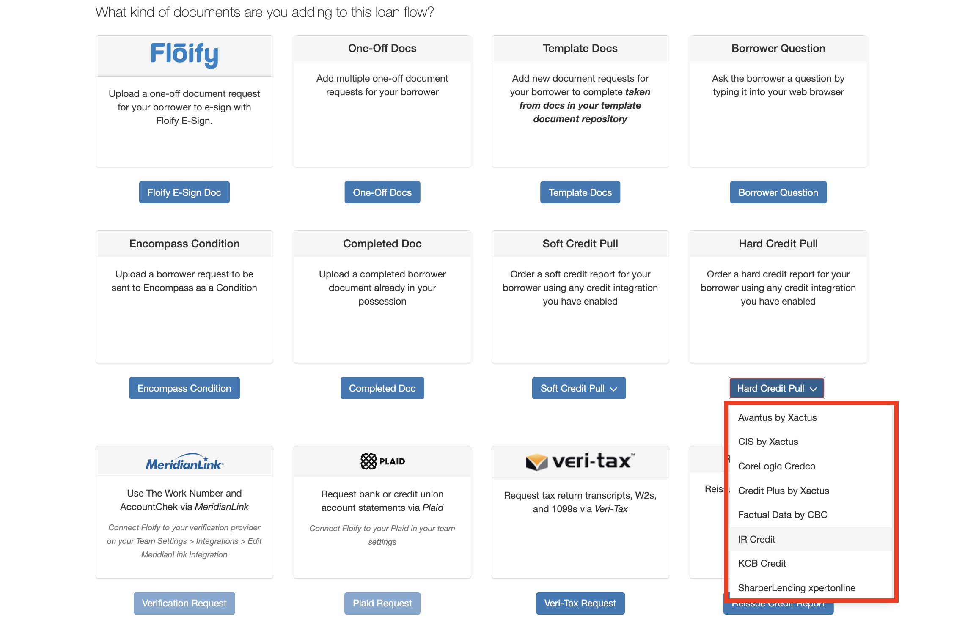Choose CoreLogic Credco provider
The width and height of the screenshot is (968, 620).
coord(776,466)
